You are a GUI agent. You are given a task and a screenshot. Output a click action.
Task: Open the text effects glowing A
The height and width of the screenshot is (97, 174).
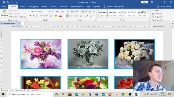click(x=51, y=16)
